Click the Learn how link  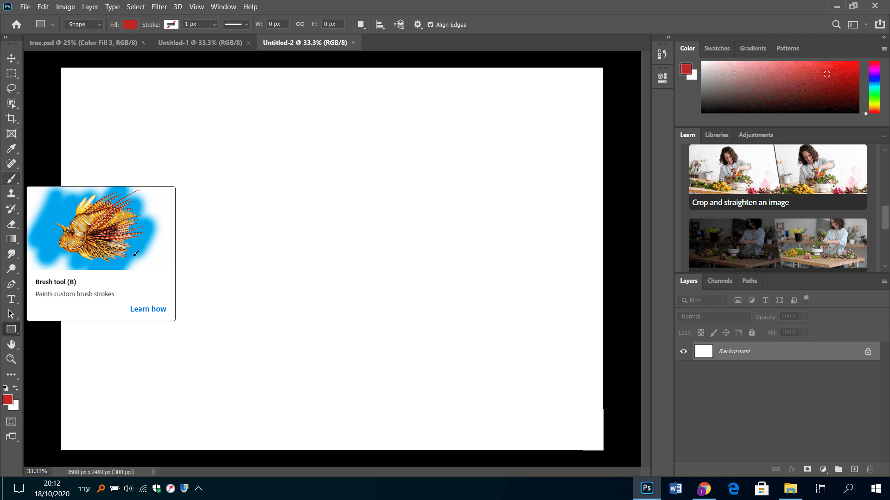[148, 309]
